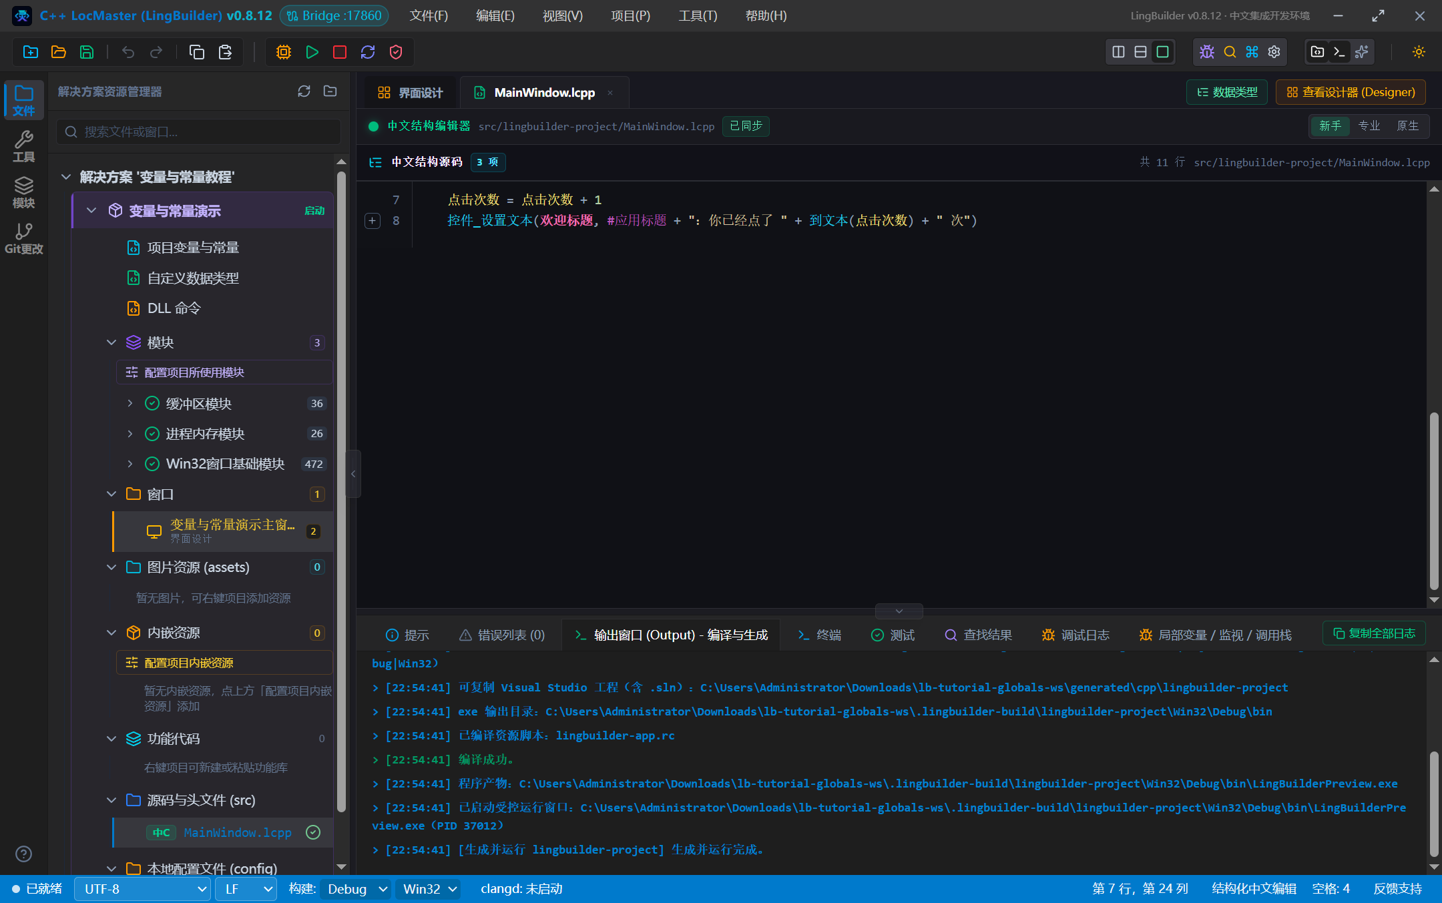Open the Debug build configuration dropdown

(356, 889)
